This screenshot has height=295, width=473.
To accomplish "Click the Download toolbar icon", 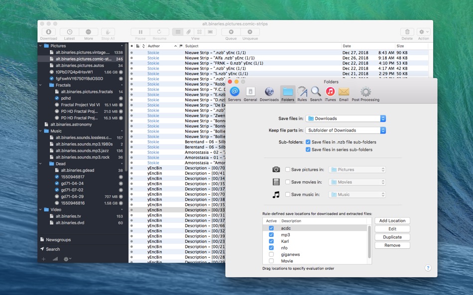I will (x=48, y=32).
